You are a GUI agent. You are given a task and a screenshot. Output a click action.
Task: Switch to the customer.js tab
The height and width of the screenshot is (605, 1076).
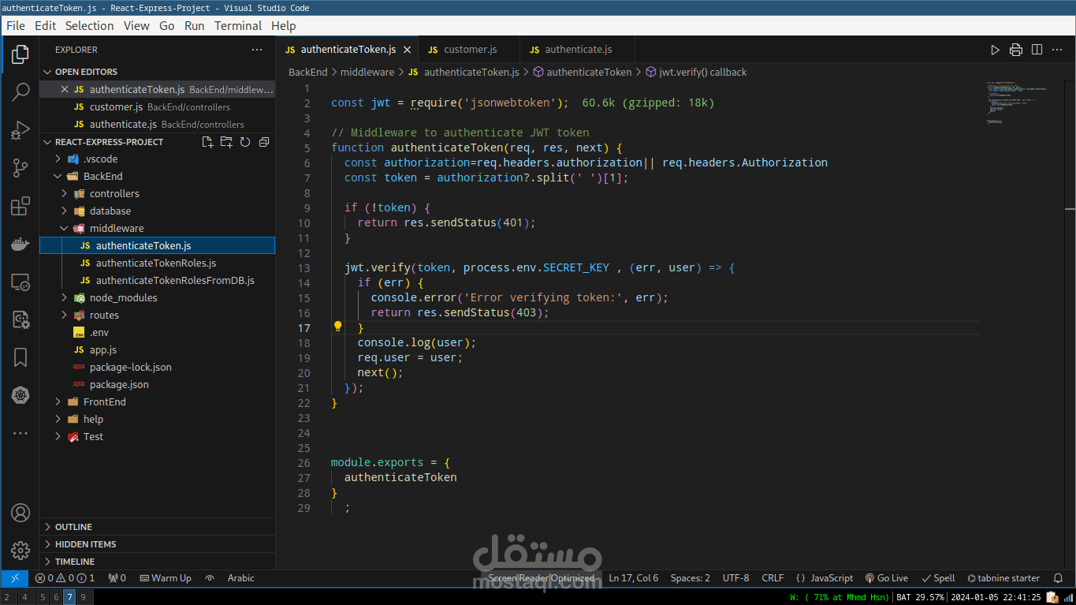pos(470,50)
